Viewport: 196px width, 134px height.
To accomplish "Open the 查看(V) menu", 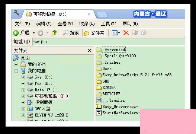I will (65, 24).
